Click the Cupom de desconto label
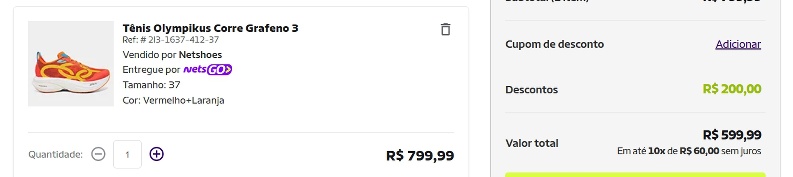Viewport: 793px width, 177px height. (x=554, y=44)
